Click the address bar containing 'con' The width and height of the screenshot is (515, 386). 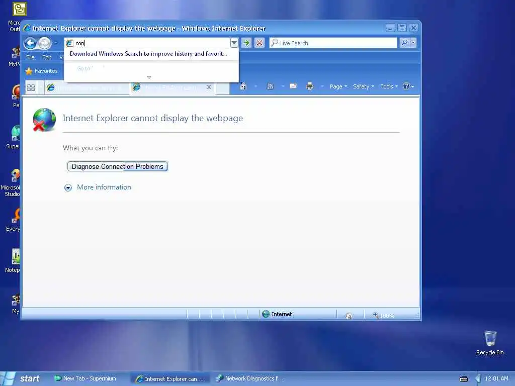[147, 43]
